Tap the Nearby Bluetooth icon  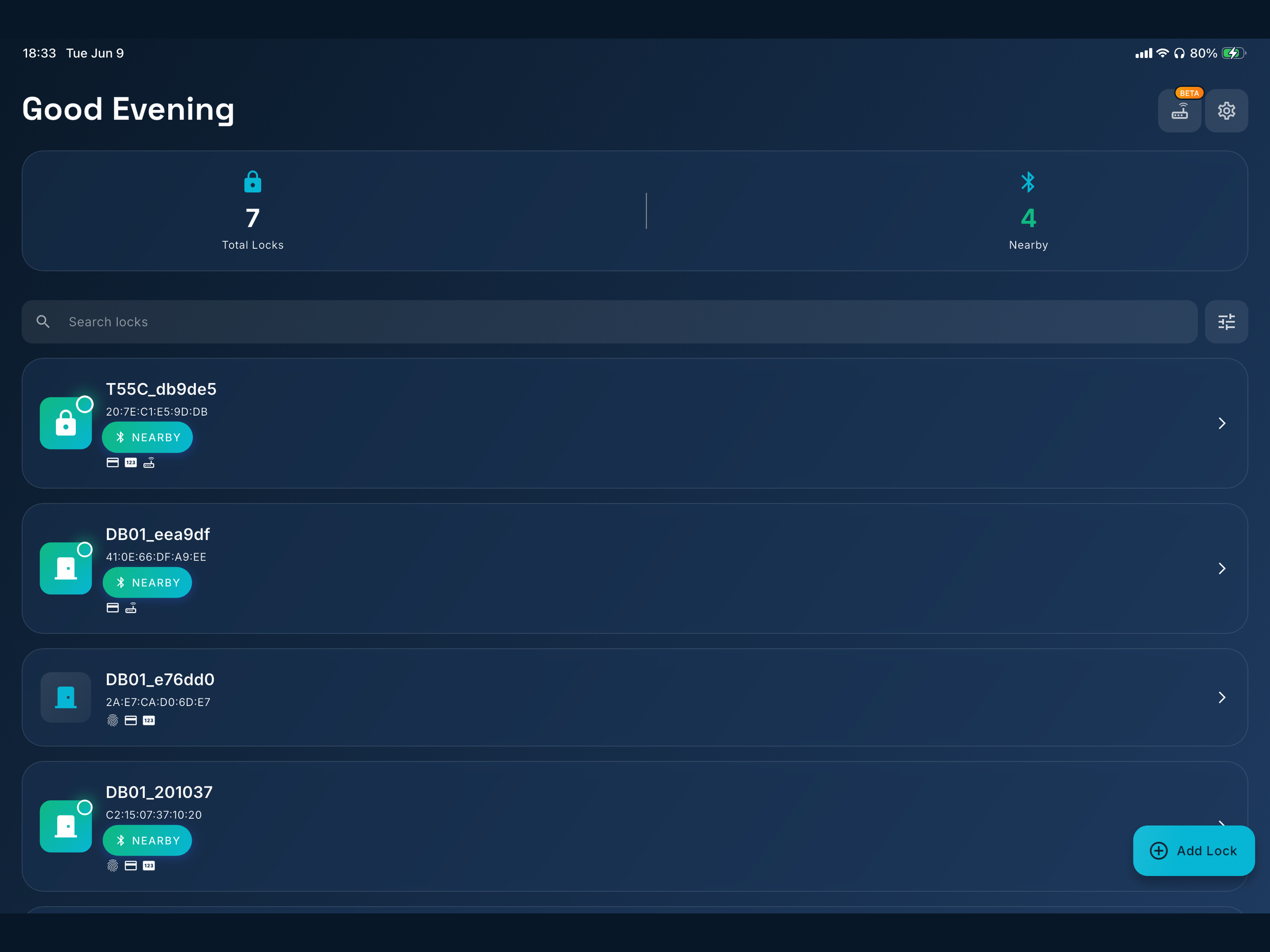[x=1028, y=182]
